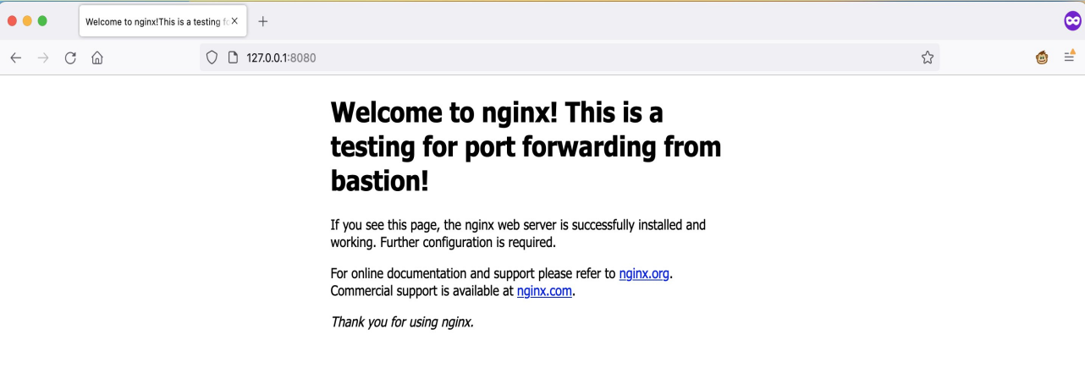Show site information via page icon
Screen dimensions: 1085x384
pos(233,58)
